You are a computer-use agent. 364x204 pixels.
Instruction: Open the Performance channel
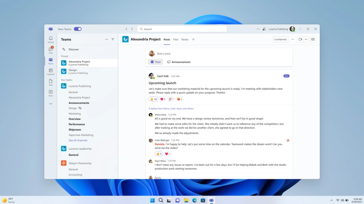77,124
